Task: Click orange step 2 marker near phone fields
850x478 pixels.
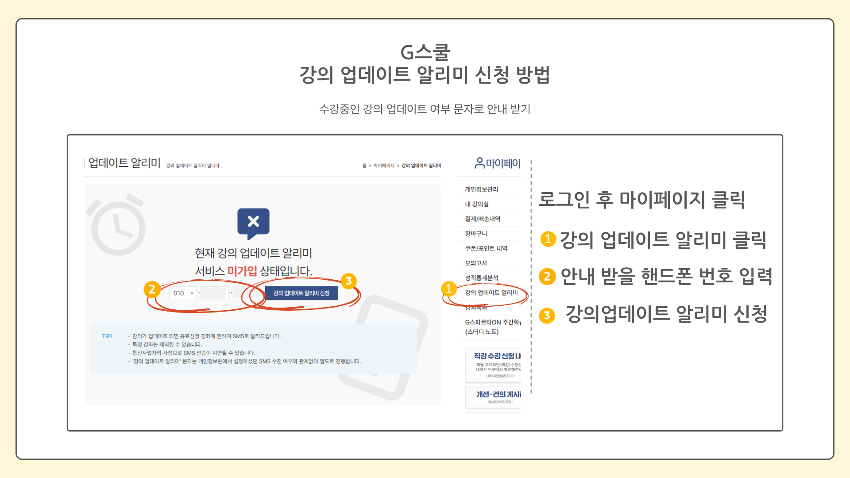Action: (x=152, y=289)
